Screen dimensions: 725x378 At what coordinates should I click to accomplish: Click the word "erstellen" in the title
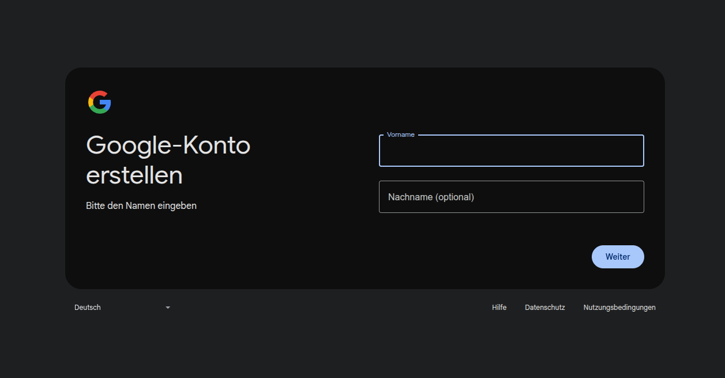point(134,175)
